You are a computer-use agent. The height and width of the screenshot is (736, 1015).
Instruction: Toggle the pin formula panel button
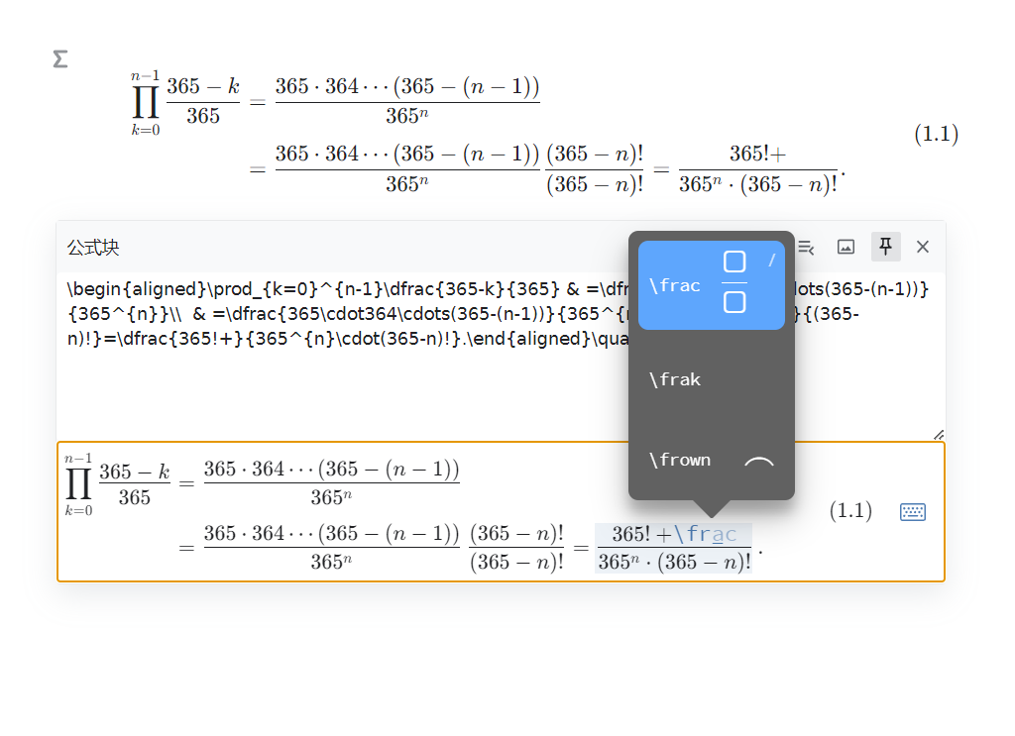[x=885, y=247]
